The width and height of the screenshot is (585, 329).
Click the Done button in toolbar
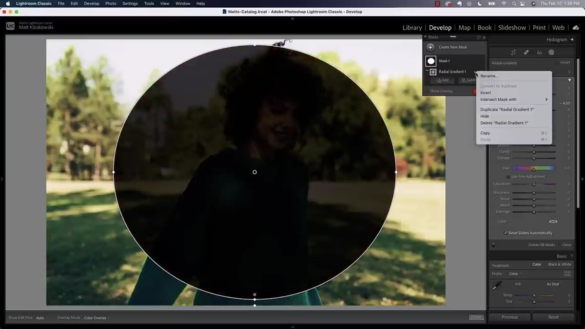(476, 317)
